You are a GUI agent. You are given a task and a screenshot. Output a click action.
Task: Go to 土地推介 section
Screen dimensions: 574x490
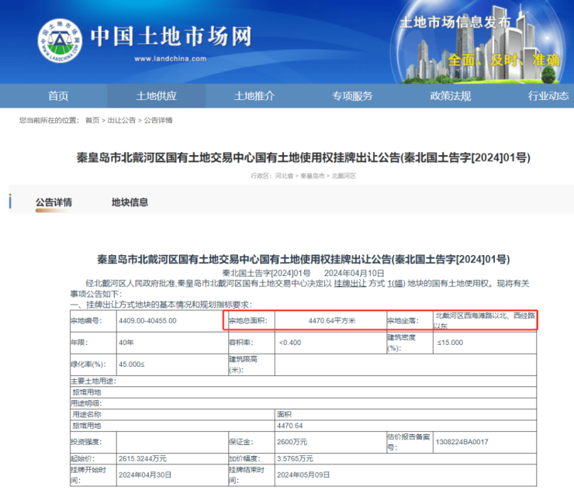point(254,96)
